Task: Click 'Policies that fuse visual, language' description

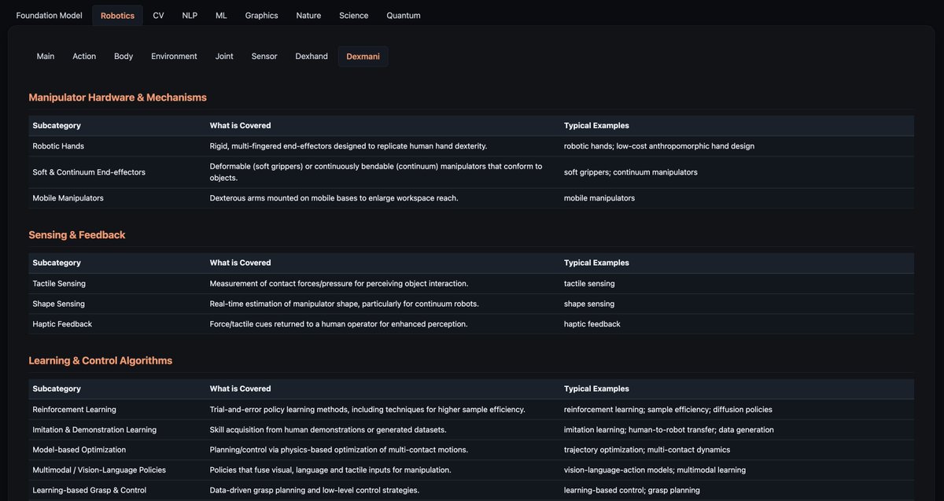Action: click(330, 470)
